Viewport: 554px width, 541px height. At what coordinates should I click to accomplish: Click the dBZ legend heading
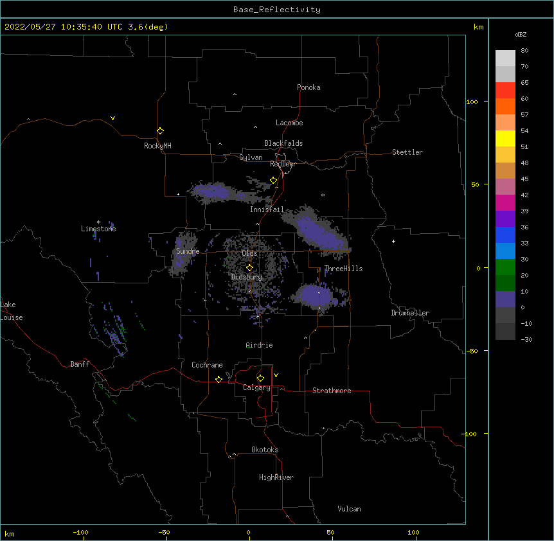click(x=521, y=34)
